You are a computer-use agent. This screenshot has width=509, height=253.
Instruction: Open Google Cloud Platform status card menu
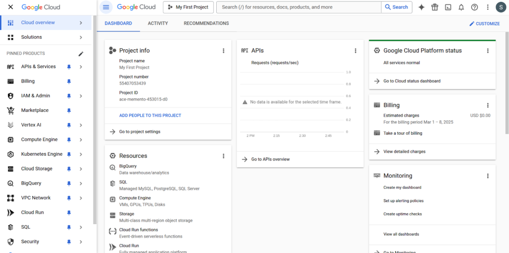[x=488, y=51]
